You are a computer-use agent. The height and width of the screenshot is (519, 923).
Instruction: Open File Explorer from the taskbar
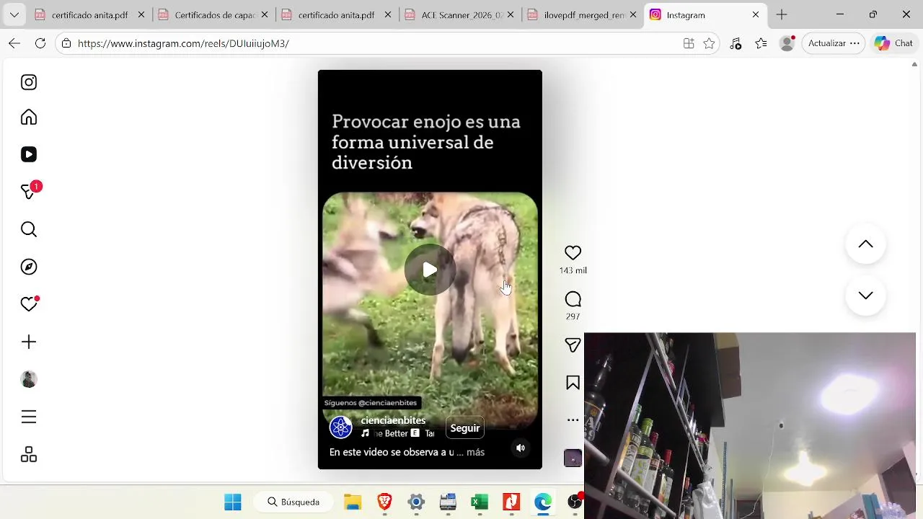click(353, 502)
